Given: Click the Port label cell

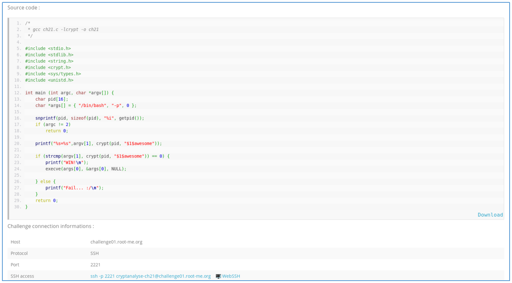Looking at the screenshot, I should pos(15,264).
